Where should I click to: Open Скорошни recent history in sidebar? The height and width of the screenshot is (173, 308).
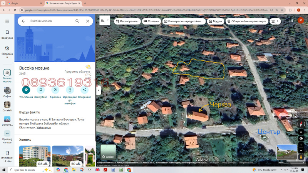pyautogui.click(x=7, y=51)
